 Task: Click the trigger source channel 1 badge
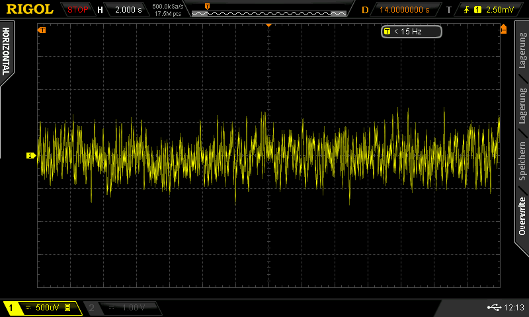click(477, 10)
